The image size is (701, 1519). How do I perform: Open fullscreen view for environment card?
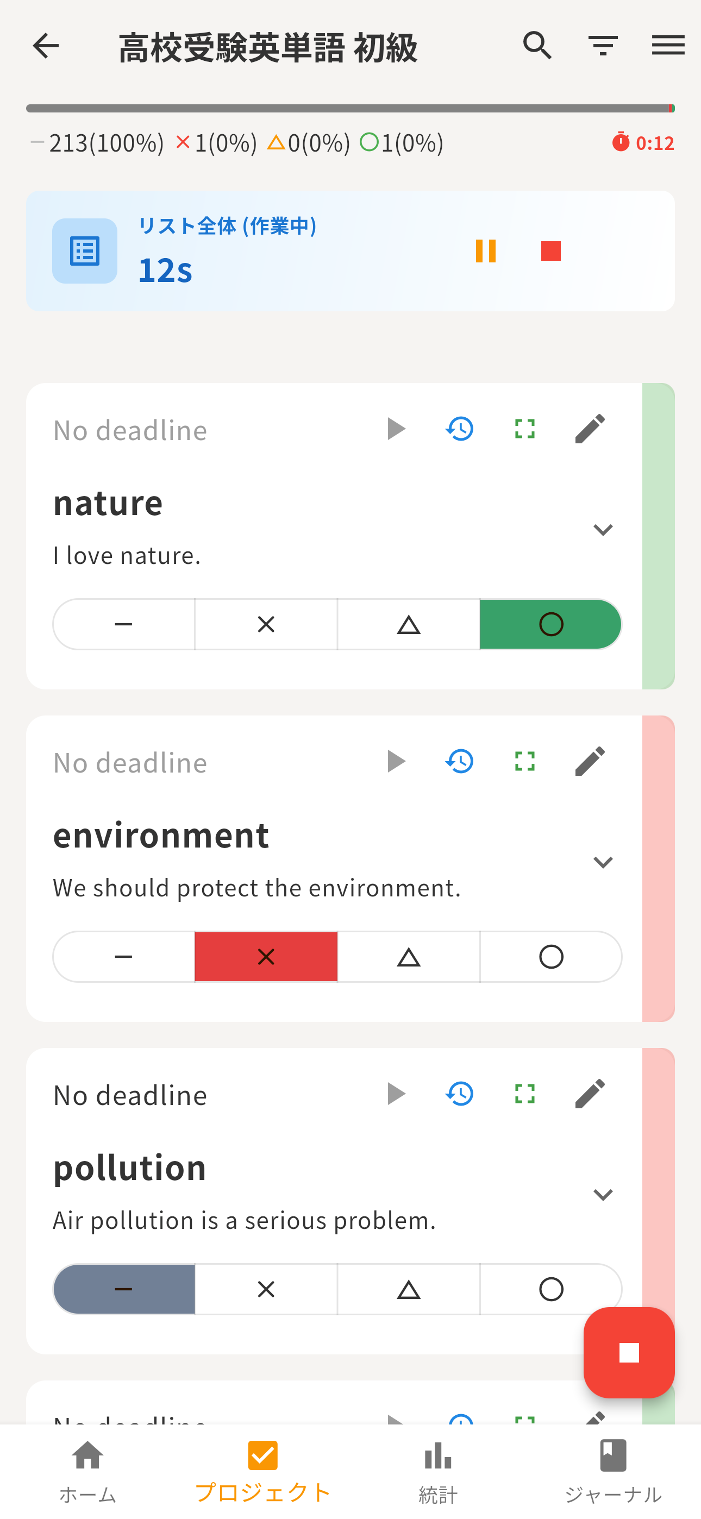524,761
